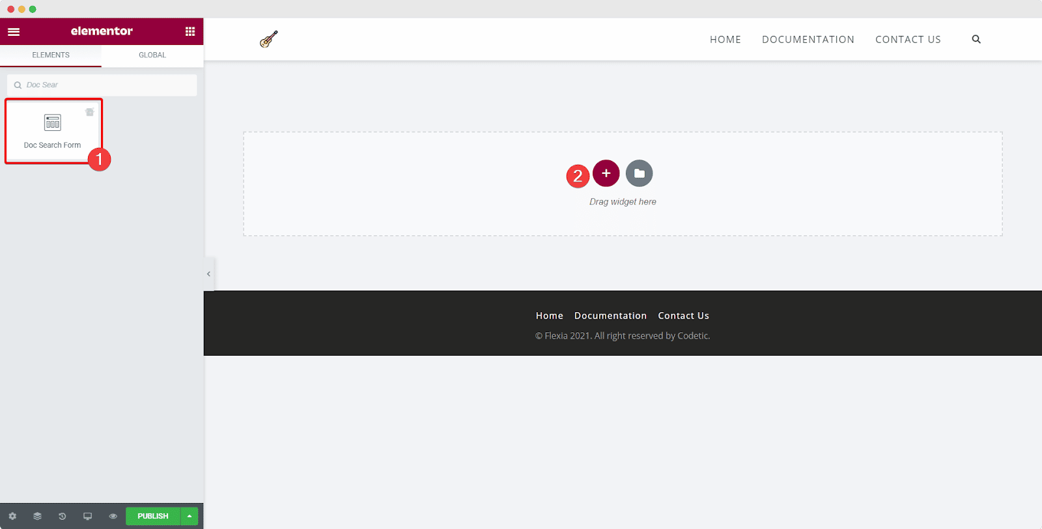Image resolution: width=1042 pixels, height=529 pixels.
Task: Click the green Publish button
Action: tap(153, 516)
